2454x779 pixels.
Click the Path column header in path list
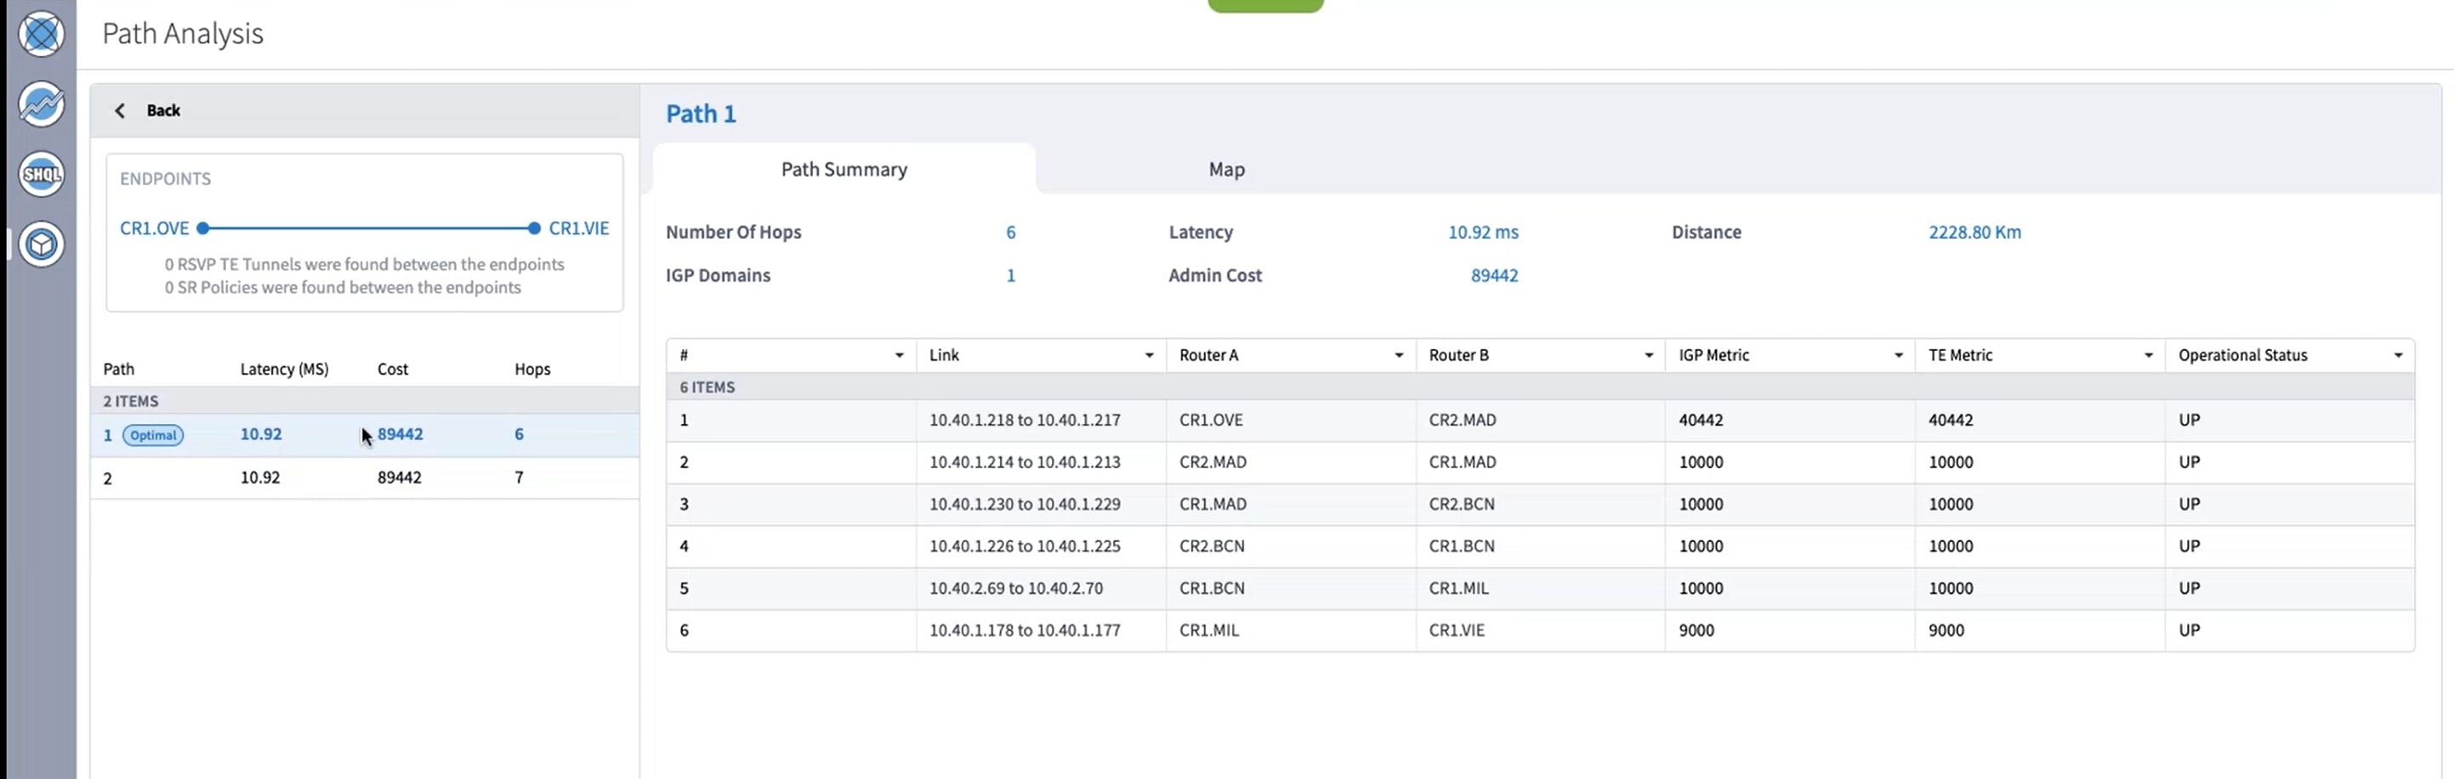[x=119, y=369]
